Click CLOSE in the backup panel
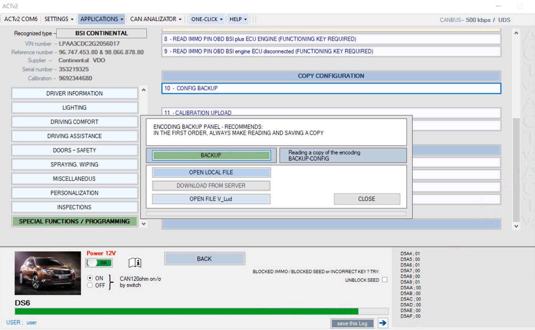This screenshot has height=330, width=535. click(367, 199)
